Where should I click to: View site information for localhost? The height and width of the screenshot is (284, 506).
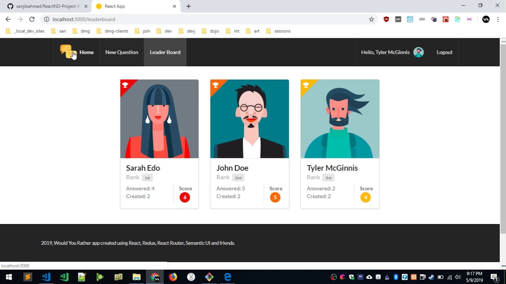click(x=47, y=19)
